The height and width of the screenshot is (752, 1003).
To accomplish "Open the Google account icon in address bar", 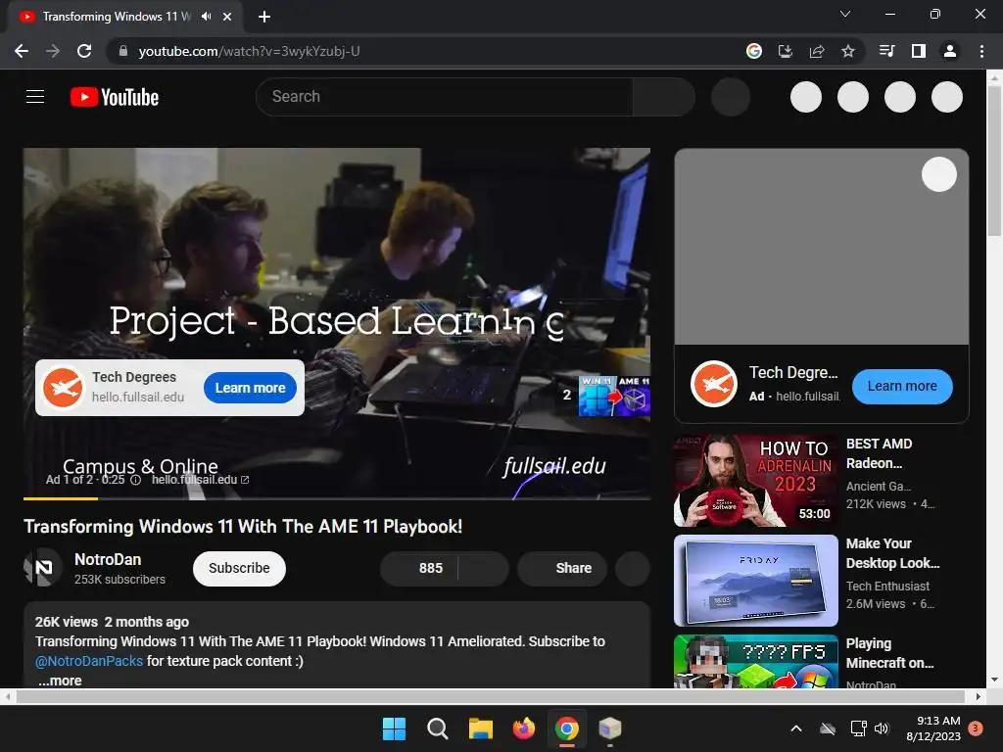I will (x=754, y=51).
